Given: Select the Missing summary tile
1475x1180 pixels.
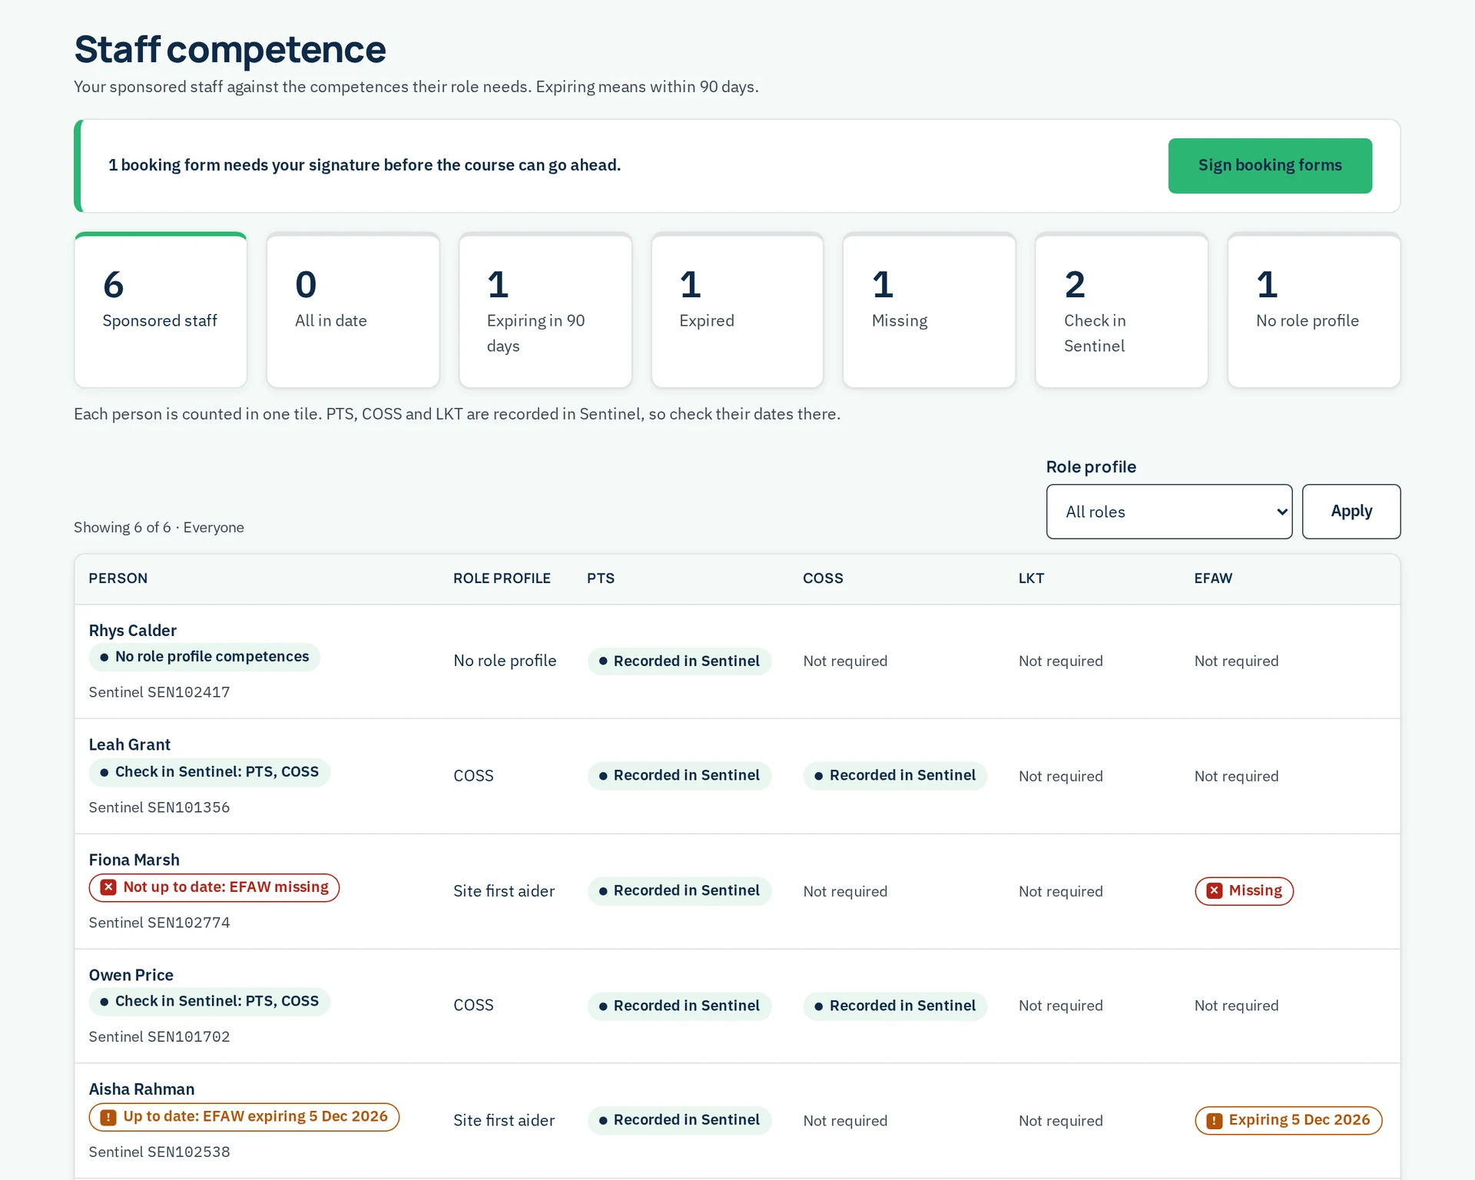Looking at the screenshot, I should (930, 310).
